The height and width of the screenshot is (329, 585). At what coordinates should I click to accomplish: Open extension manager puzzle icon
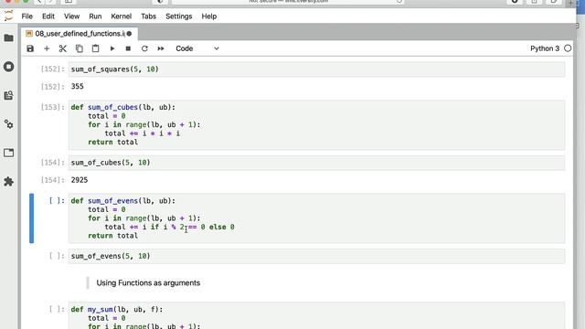(8, 182)
